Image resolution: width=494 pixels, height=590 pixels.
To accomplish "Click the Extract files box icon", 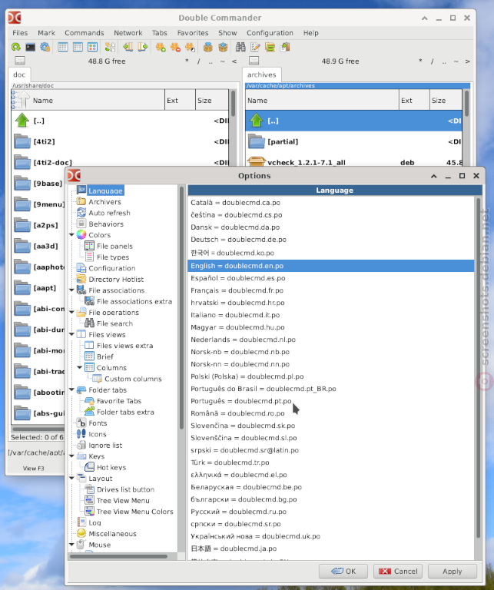I will click(223, 47).
